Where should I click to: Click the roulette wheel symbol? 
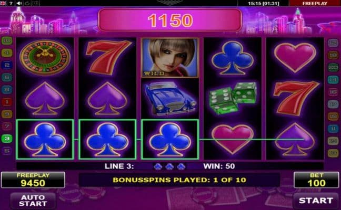point(45,57)
